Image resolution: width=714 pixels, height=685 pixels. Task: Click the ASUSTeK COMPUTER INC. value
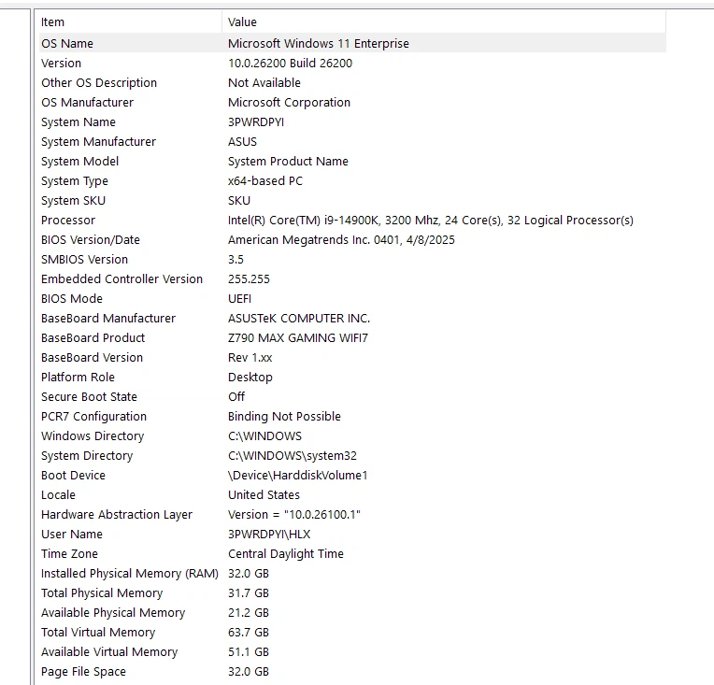pyautogui.click(x=299, y=318)
